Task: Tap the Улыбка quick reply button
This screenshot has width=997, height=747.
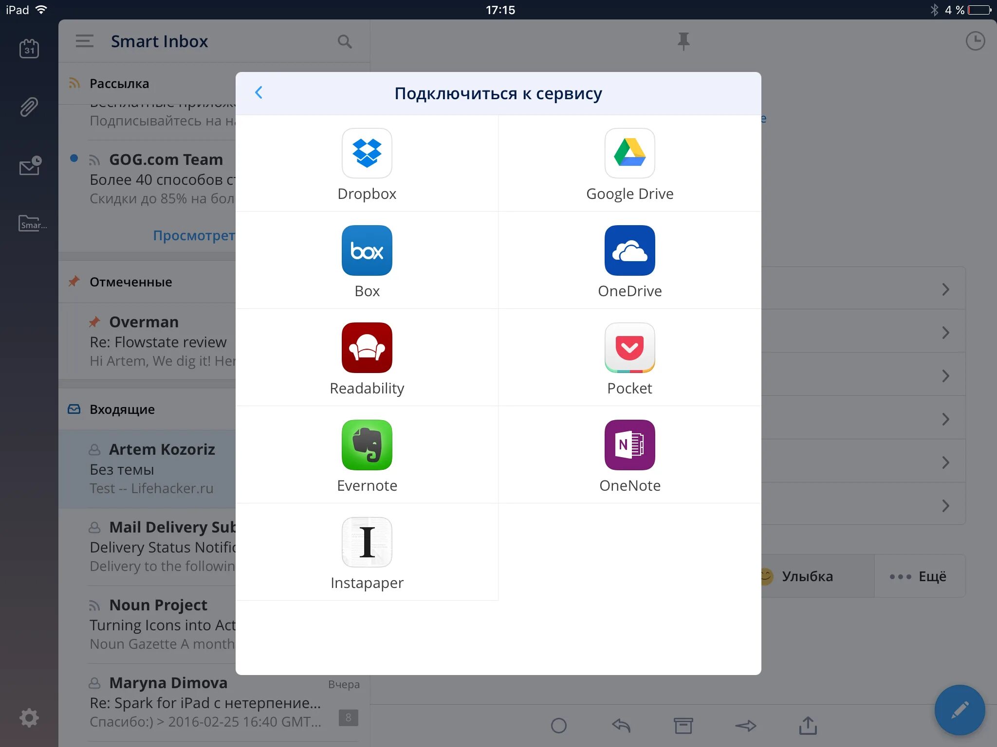Action: click(x=817, y=576)
